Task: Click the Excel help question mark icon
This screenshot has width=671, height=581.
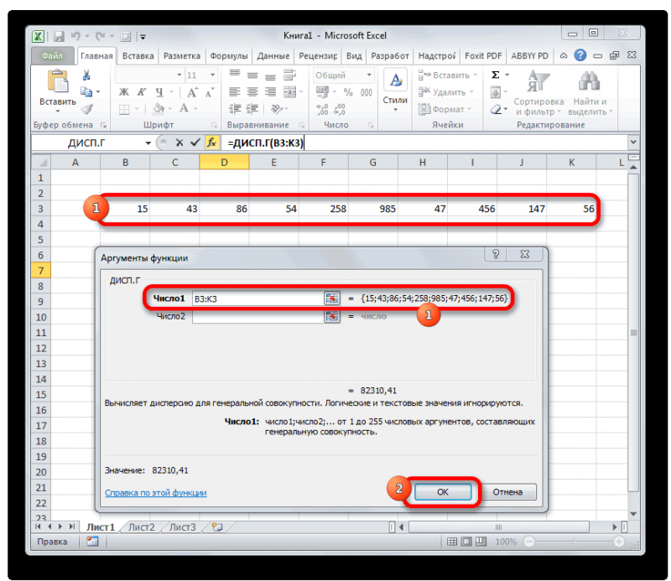Action: coord(580,55)
